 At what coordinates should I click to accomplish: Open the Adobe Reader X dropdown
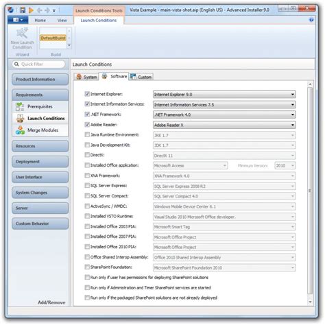click(x=224, y=125)
